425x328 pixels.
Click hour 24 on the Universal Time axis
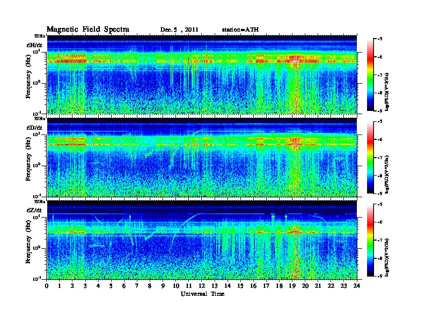coord(357,286)
